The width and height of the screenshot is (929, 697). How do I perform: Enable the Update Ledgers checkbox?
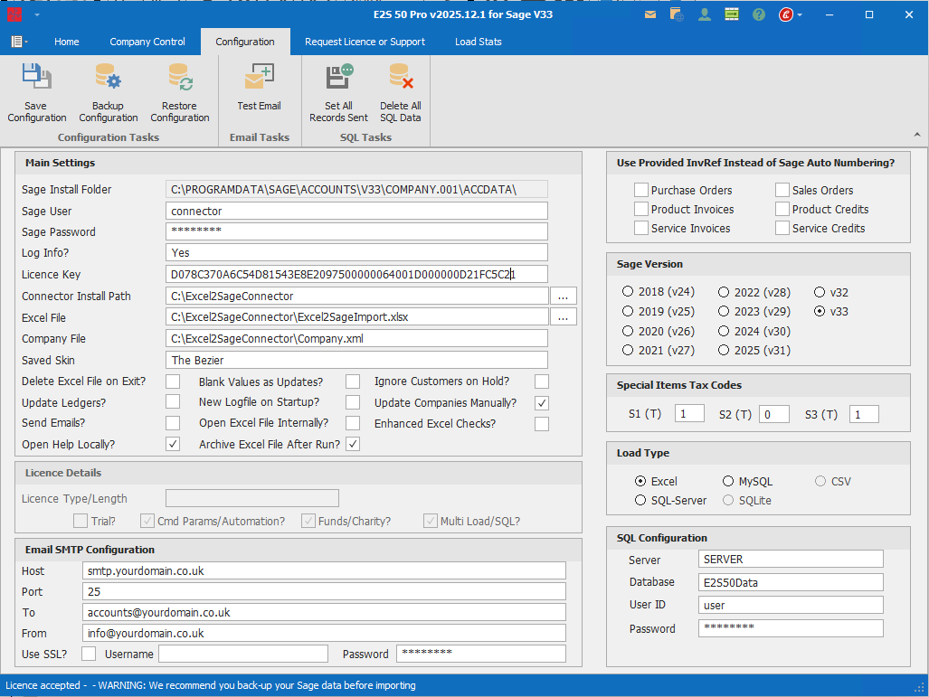tap(173, 402)
